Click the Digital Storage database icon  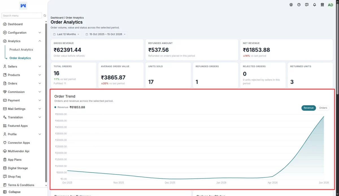pos(5,168)
